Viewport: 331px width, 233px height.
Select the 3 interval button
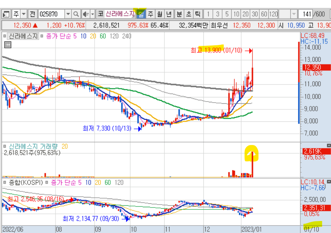217,14
